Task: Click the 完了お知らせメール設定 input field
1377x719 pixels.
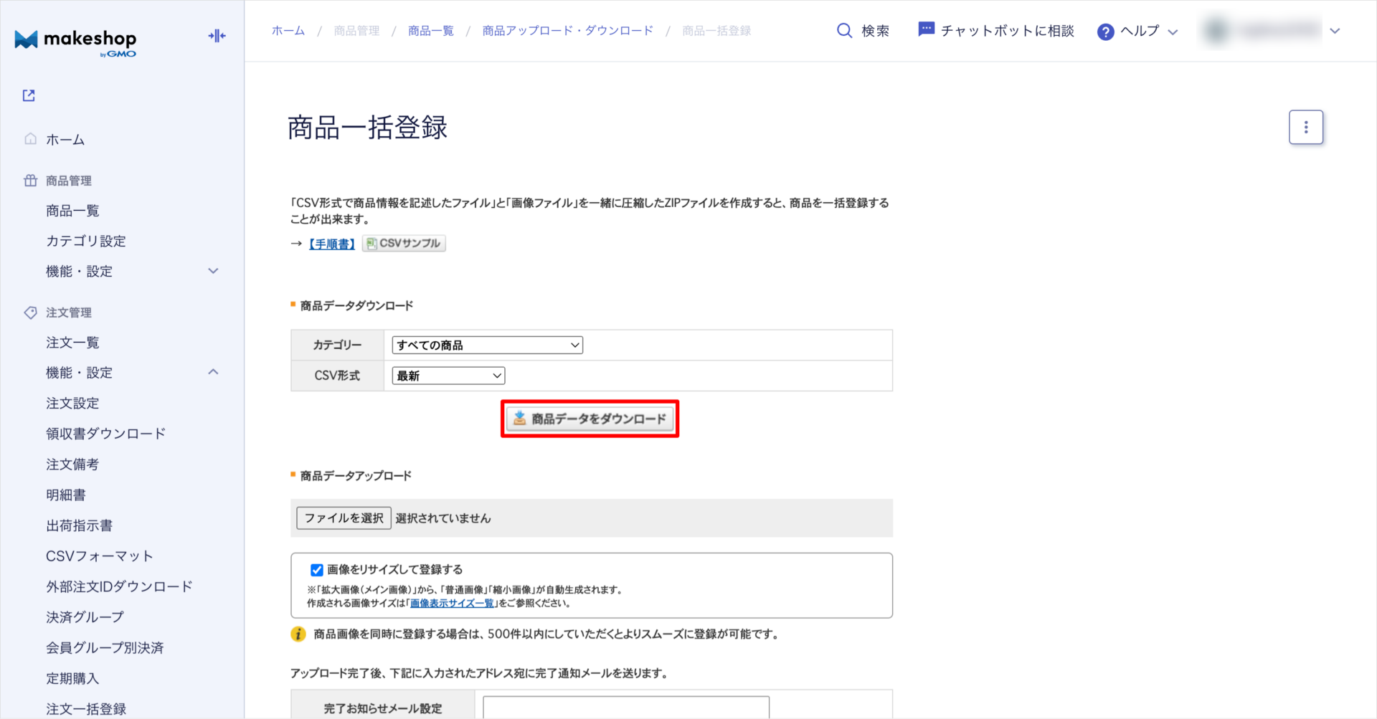Action: (625, 707)
